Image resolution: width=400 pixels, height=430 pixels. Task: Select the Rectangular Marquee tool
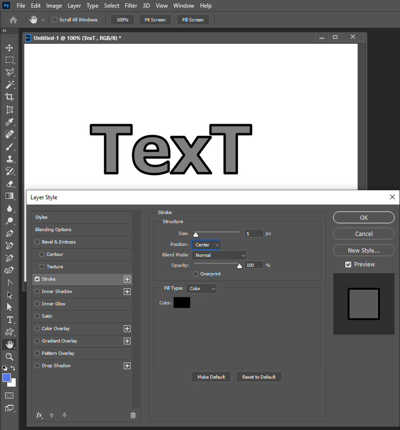click(10, 60)
